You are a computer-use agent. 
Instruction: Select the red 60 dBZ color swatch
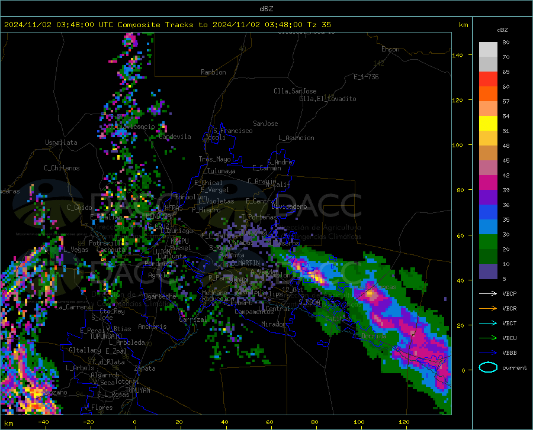coord(488,79)
